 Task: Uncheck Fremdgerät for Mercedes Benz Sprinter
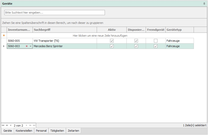156,46
